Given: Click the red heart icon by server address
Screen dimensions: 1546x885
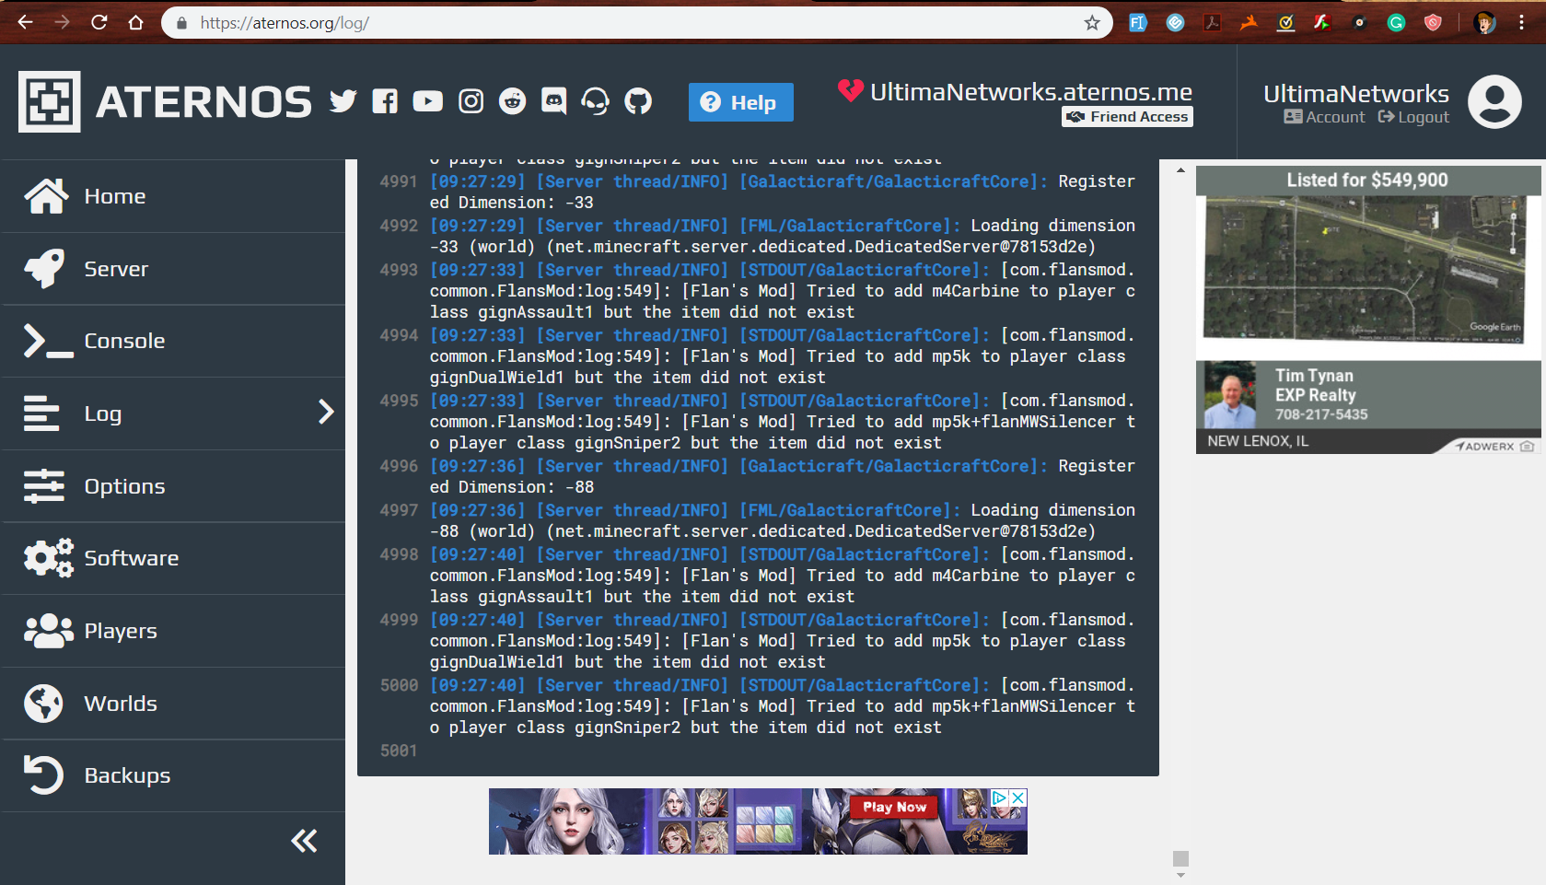Looking at the screenshot, I should (851, 90).
